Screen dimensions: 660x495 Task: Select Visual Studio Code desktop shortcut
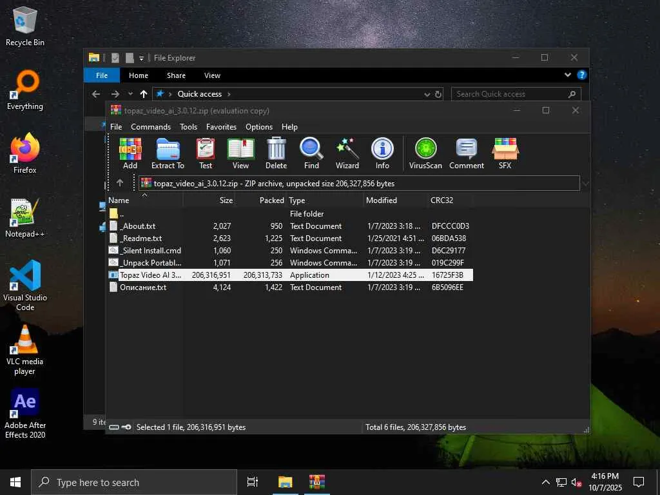25,286
